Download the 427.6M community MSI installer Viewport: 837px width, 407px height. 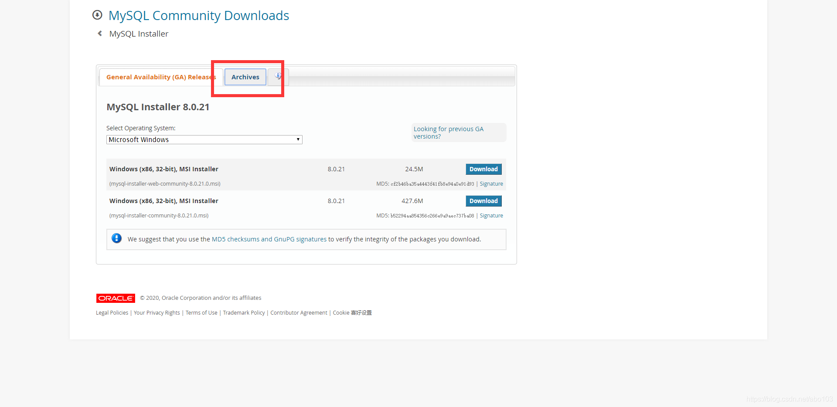483,201
